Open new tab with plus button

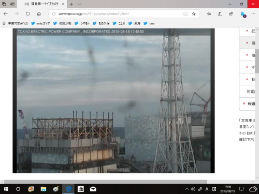click(x=71, y=4)
